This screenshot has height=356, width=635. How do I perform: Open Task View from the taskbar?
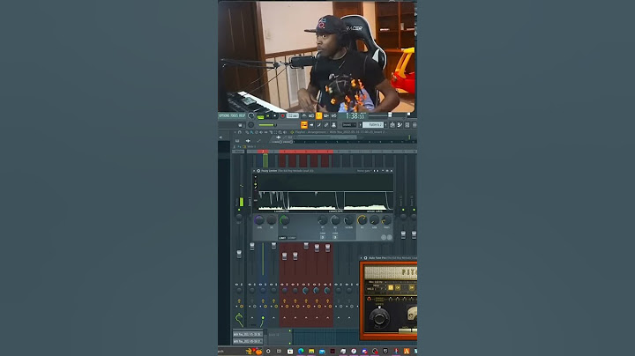(x=279, y=351)
